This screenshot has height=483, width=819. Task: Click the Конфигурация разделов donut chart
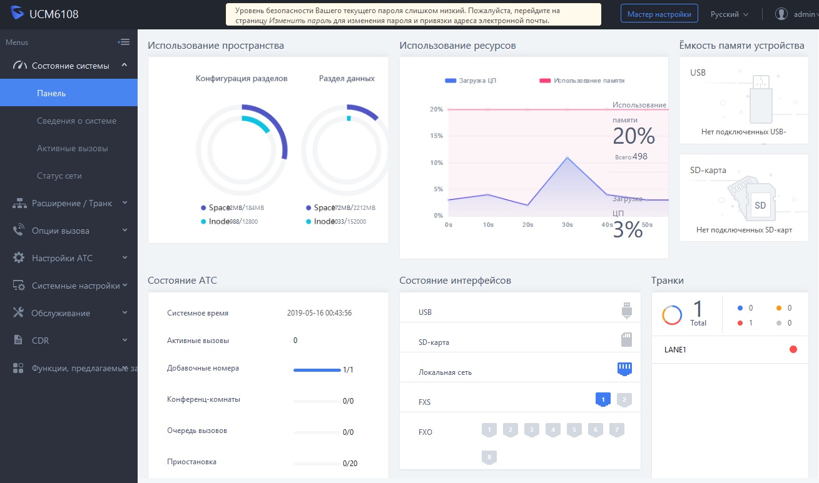click(x=242, y=149)
